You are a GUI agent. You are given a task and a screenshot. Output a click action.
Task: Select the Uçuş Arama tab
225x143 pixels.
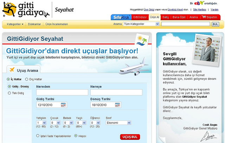[24, 70]
